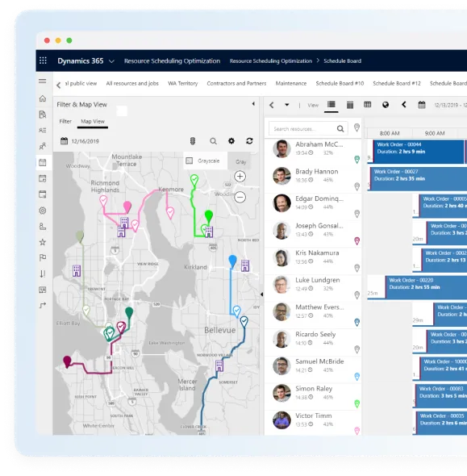Expand the map panel splitter arrow
This screenshot has height=476, width=467.
coord(261,294)
